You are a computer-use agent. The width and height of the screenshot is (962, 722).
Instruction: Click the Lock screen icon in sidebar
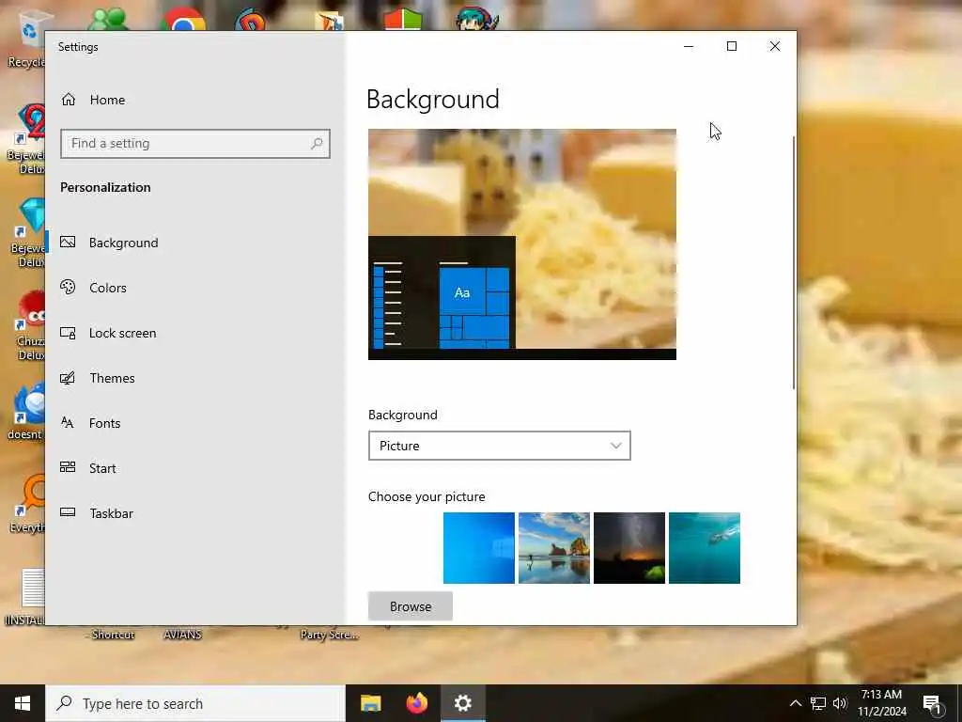(x=68, y=333)
